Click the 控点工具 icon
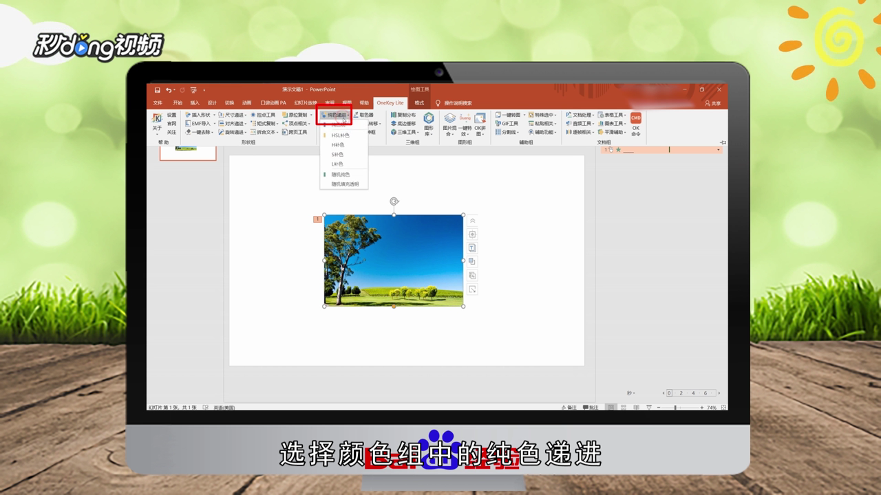This screenshot has width=881, height=495. coord(264,115)
